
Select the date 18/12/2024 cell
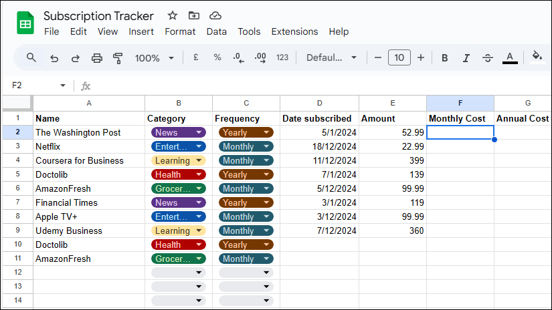[x=319, y=146]
